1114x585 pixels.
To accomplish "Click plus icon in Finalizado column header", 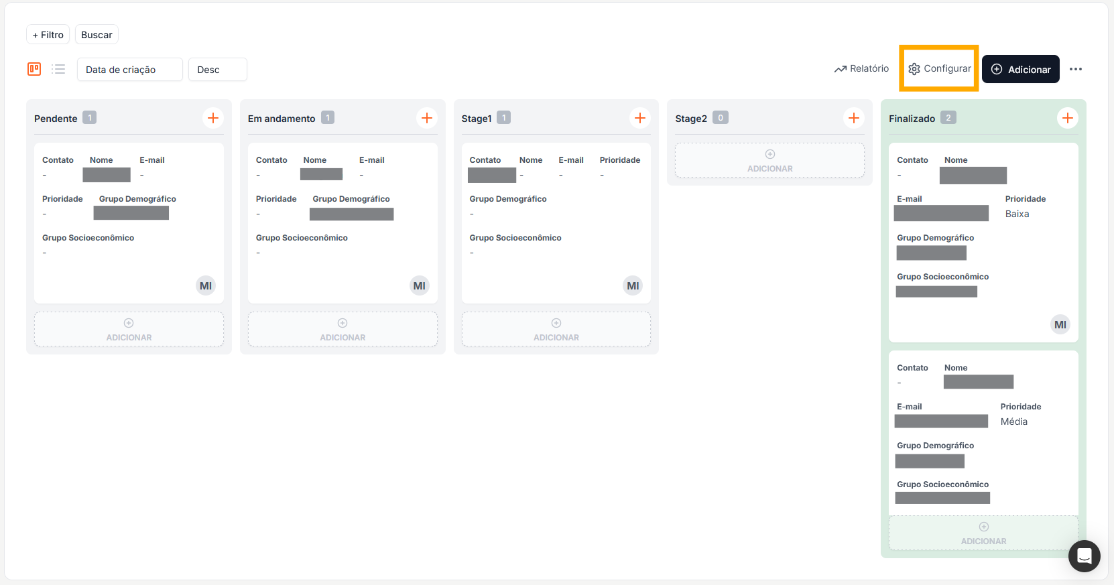I will click(1067, 118).
